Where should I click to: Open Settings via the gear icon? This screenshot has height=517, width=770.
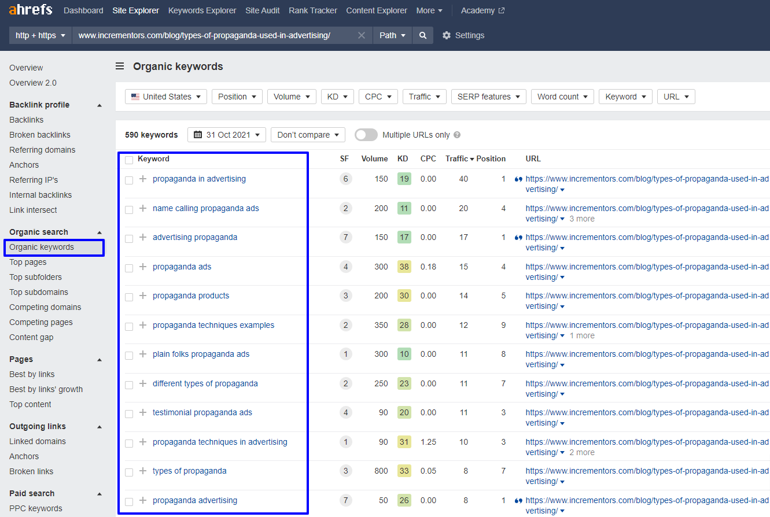446,35
